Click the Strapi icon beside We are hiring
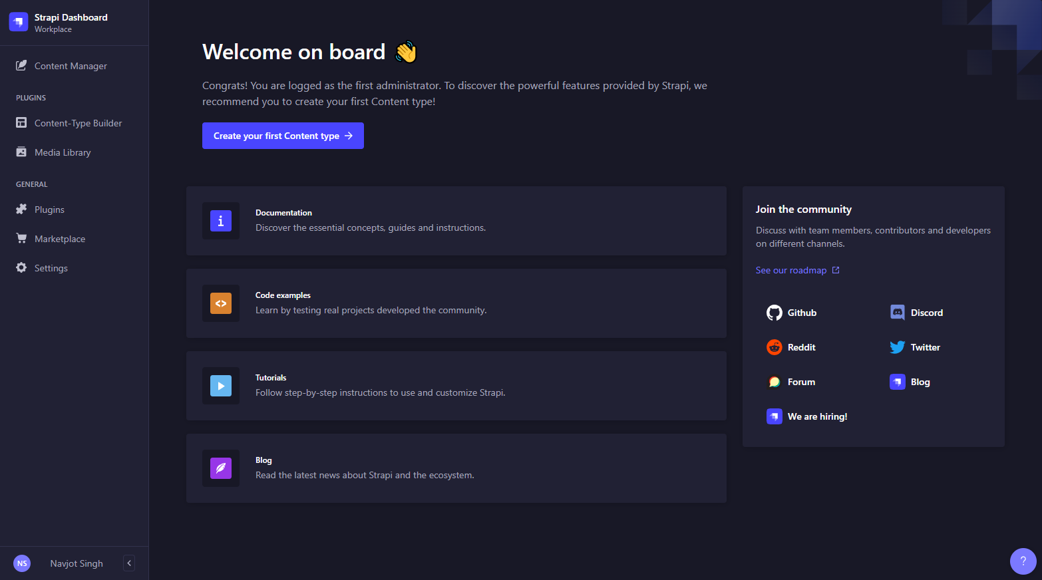This screenshot has height=580, width=1042. click(775, 416)
